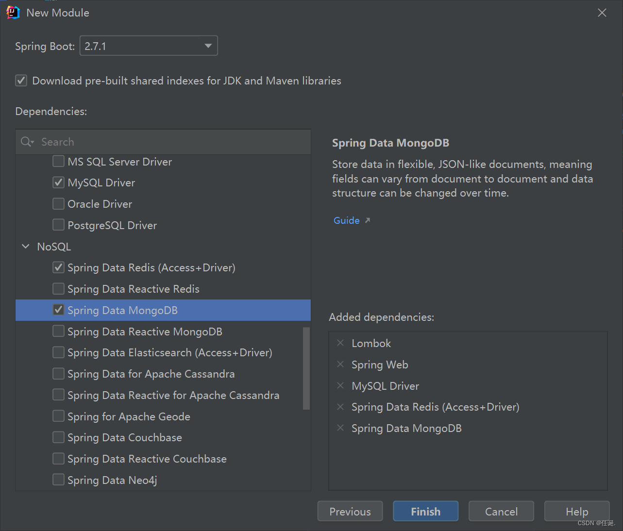Screen dimensions: 623x531
Task: Check Spring Data Reactive Couchbase
Action: coord(58,459)
